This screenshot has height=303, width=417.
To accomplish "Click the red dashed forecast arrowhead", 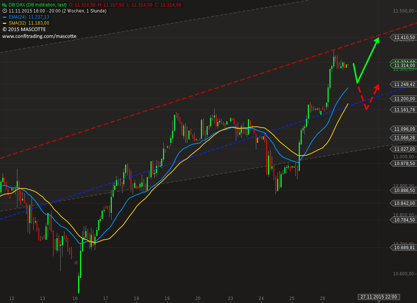I will (376, 87).
